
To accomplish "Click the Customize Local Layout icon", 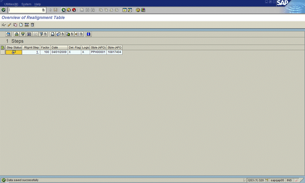I will tap(143, 10).
